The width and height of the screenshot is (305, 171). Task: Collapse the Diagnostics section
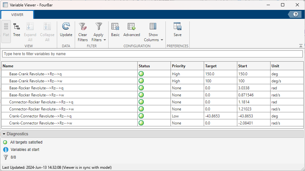4,134
